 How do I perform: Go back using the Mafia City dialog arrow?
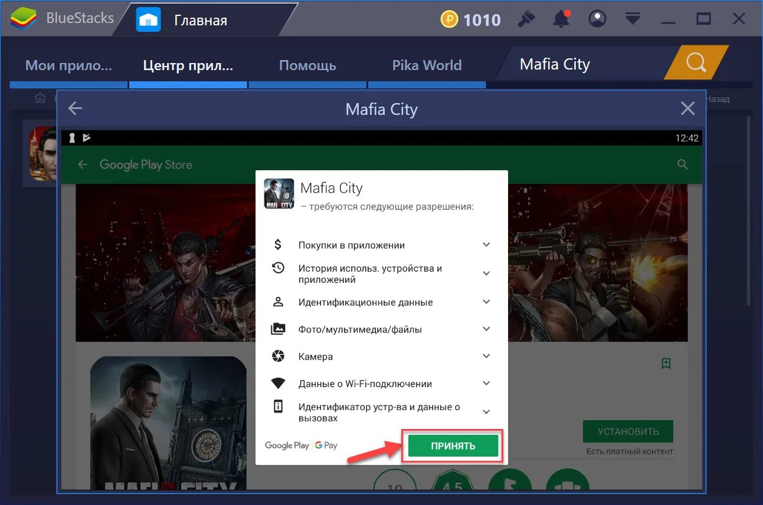tap(75, 108)
